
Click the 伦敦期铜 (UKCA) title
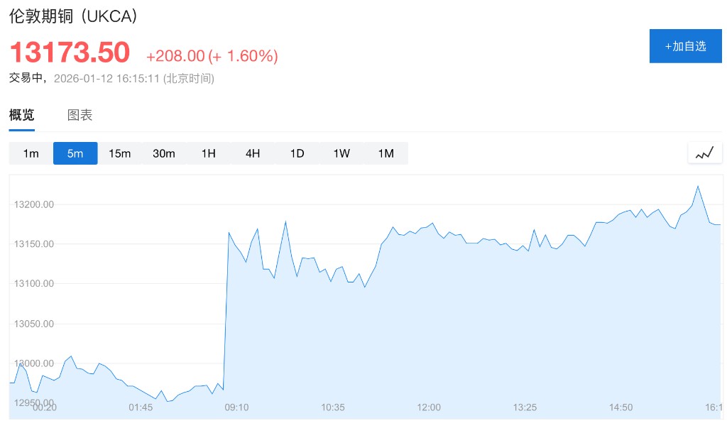(73, 16)
